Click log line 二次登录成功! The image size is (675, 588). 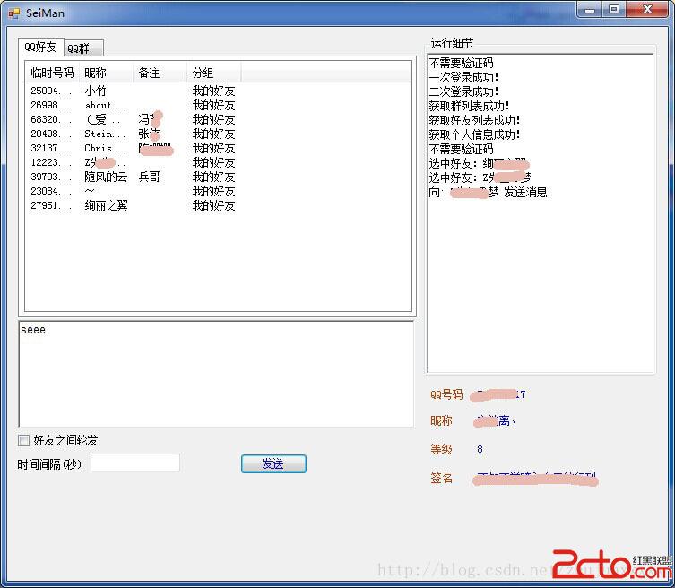[x=463, y=91]
